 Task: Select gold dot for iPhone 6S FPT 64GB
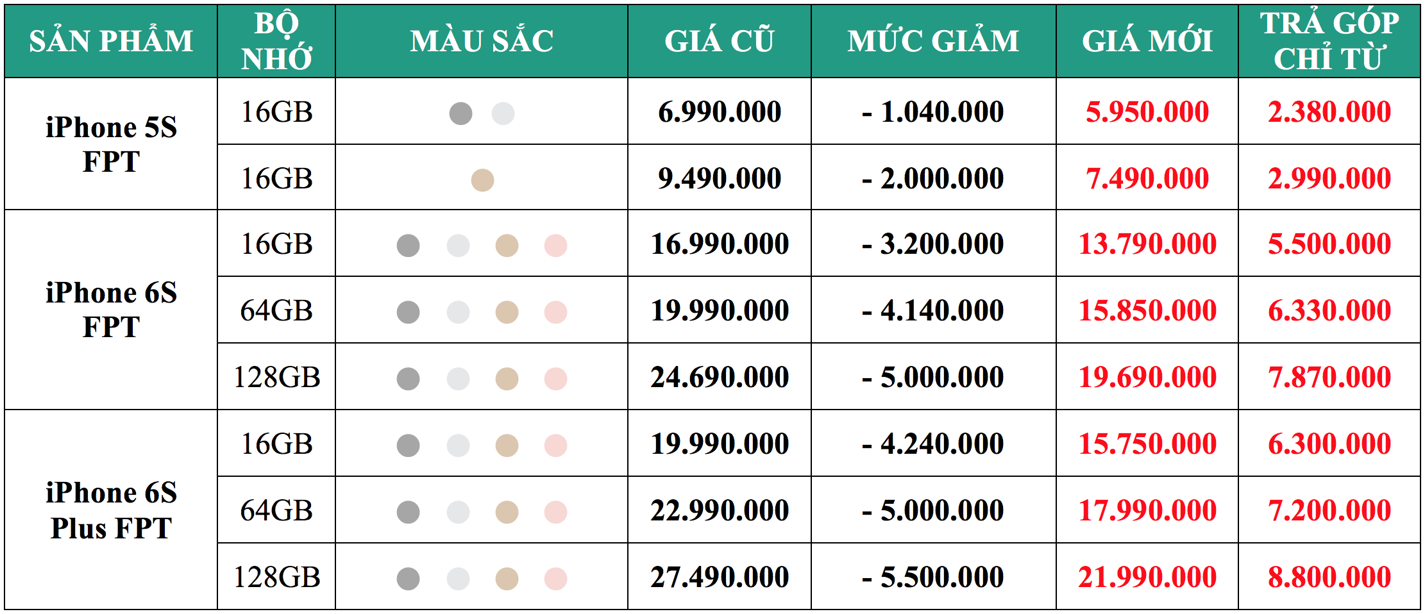pyautogui.click(x=507, y=312)
